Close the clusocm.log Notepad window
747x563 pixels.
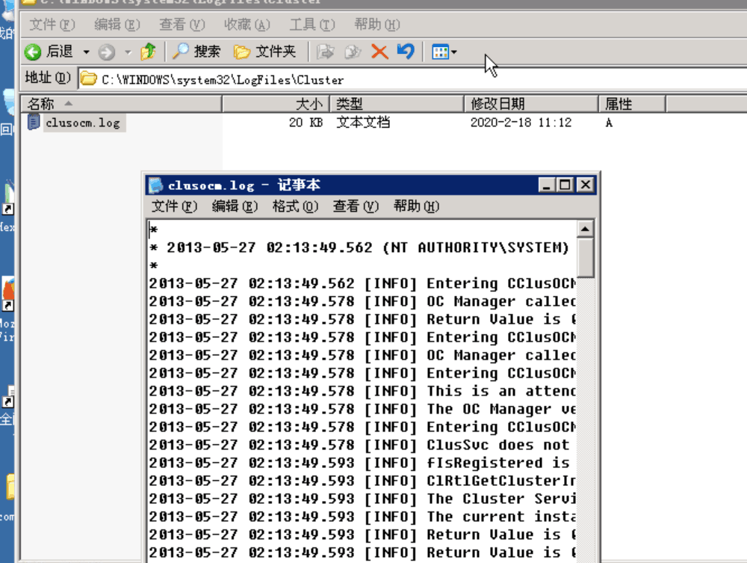(586, 185)
